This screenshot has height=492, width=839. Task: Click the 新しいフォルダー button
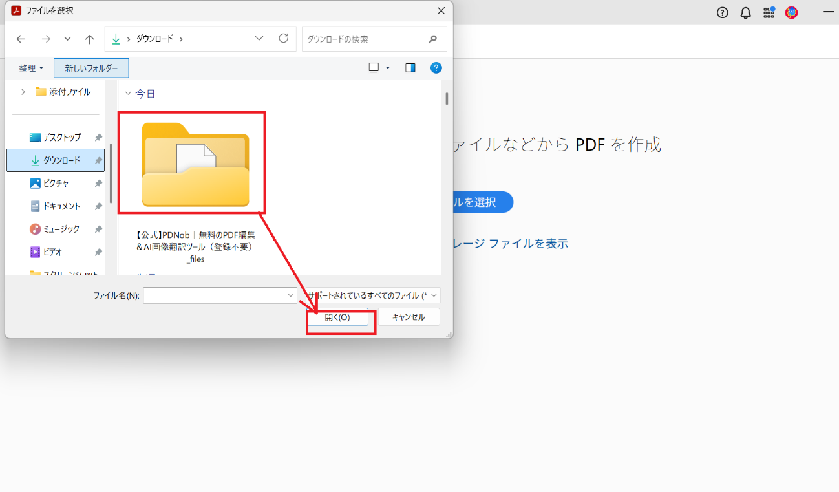click(x=91, y=68)
